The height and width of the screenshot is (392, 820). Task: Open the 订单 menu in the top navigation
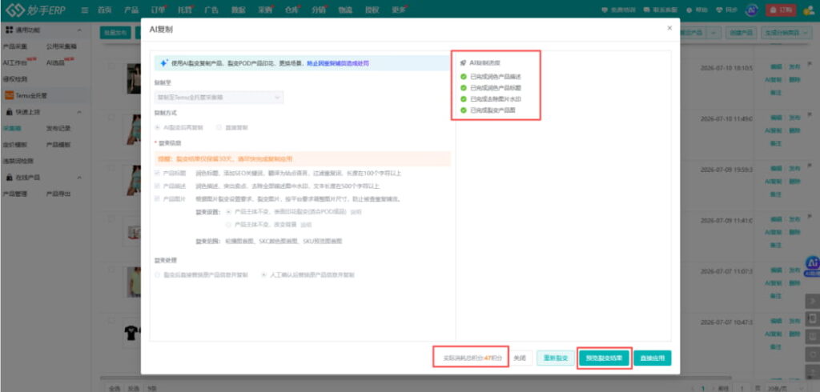coord(158,10)
